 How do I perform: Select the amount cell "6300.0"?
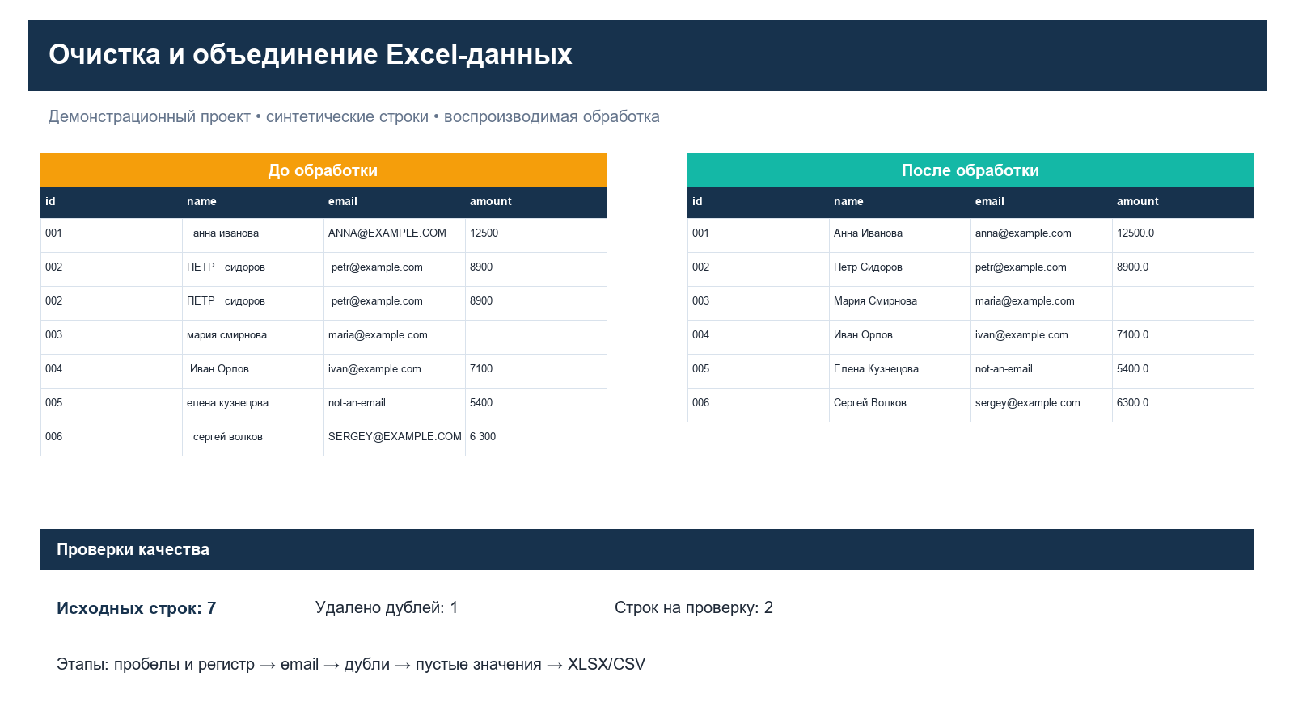(x=1183, y=405)
